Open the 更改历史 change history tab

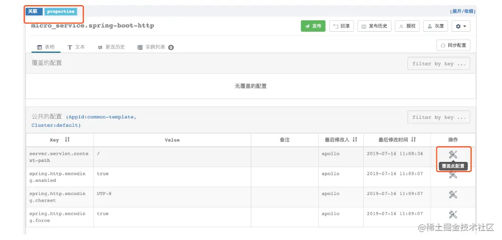(x=112, y=47)
